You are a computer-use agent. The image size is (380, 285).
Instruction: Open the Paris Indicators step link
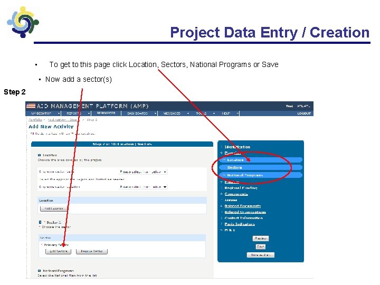coord(240,224)
